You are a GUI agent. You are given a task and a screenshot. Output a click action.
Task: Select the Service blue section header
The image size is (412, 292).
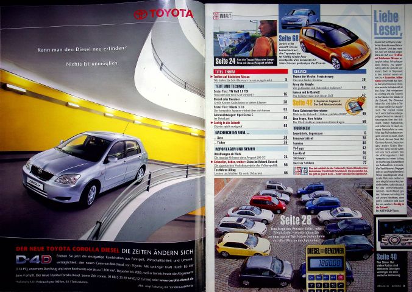[329, 71]
